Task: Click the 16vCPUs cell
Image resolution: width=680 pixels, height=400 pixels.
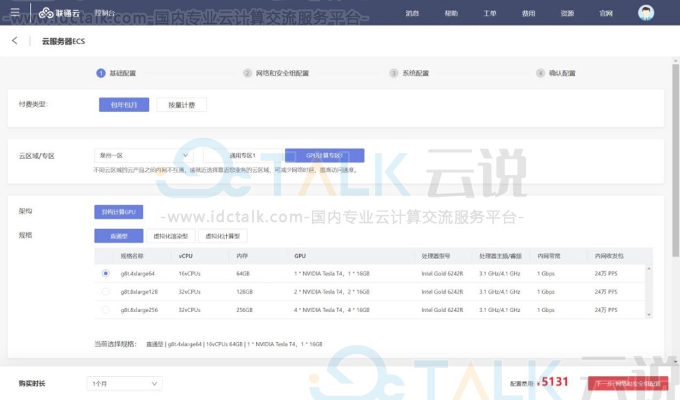Action: point(190,273)
